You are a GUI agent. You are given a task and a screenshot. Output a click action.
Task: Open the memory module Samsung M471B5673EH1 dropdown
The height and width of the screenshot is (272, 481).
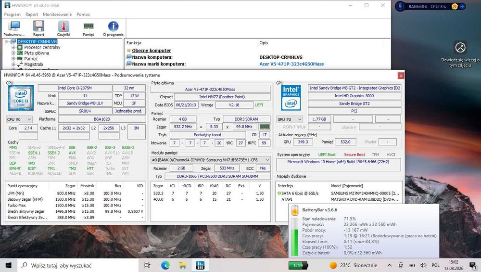(x=211, y=160)
